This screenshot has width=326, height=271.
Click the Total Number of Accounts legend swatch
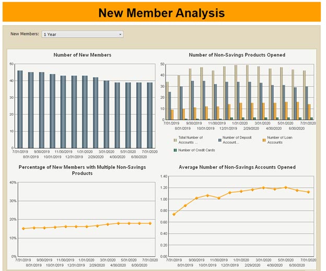pos(176,139)
